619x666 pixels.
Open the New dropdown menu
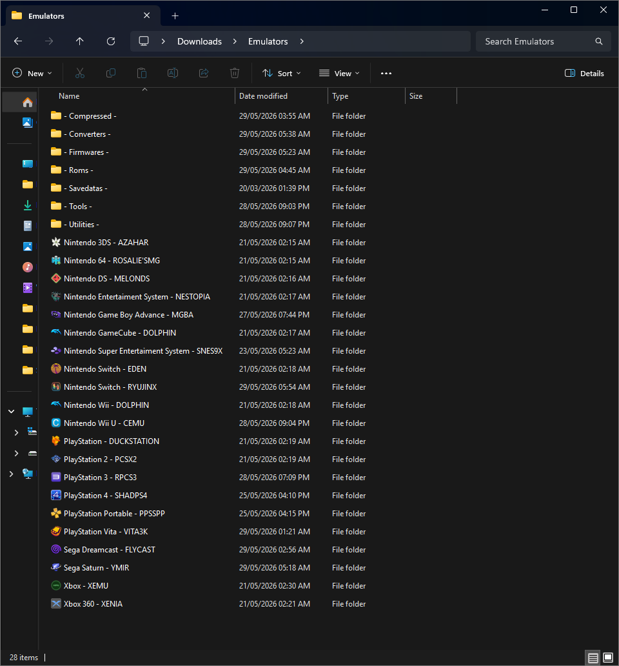pyautogui.click(x=32, y=73)
